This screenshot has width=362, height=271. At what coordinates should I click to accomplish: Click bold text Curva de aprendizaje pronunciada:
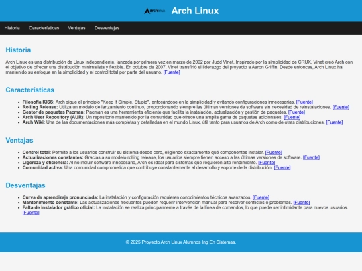60,197
